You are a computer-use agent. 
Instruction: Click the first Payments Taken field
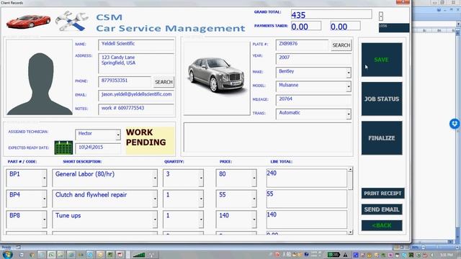pyautogui.click(x=306, y=26)
